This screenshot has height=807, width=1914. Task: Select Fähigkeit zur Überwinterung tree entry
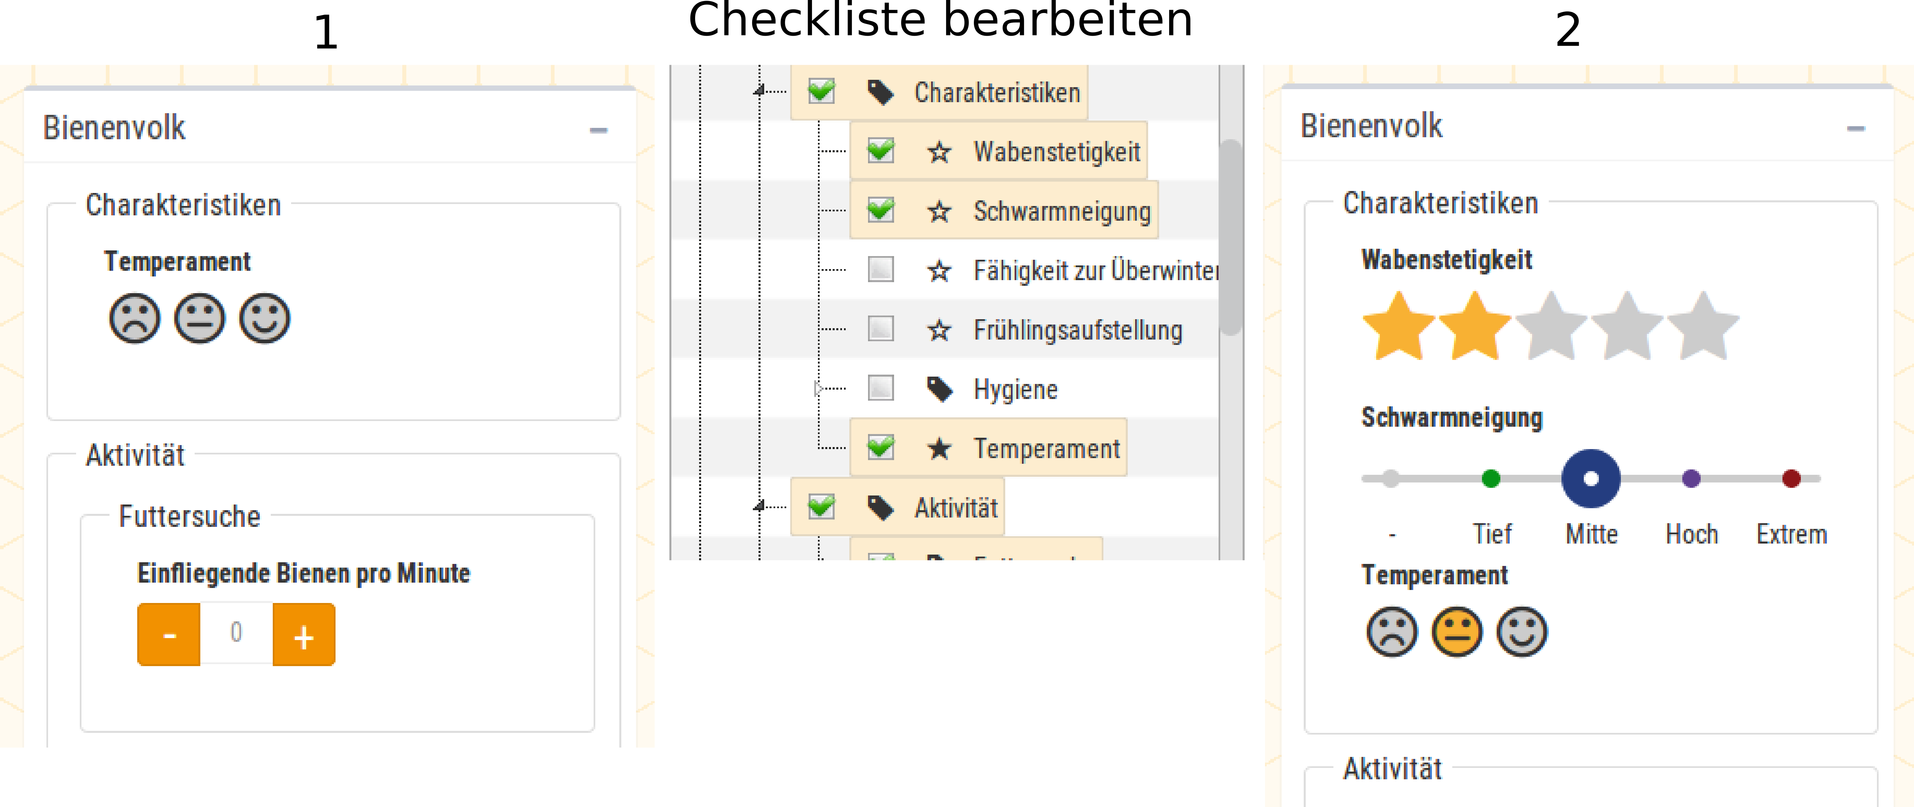1096,270
